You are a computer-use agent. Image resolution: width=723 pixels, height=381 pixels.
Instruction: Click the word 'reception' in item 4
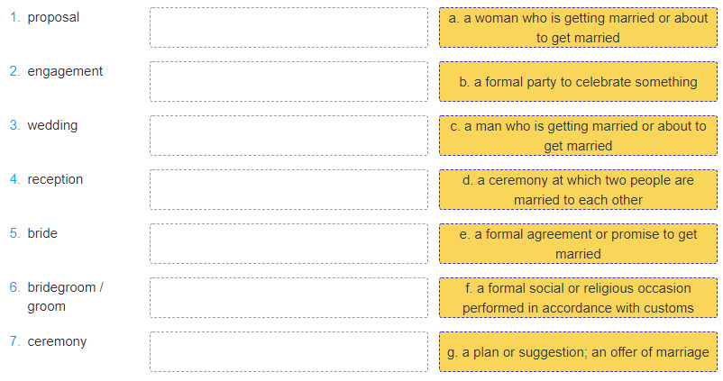click(x=55, y=179)
